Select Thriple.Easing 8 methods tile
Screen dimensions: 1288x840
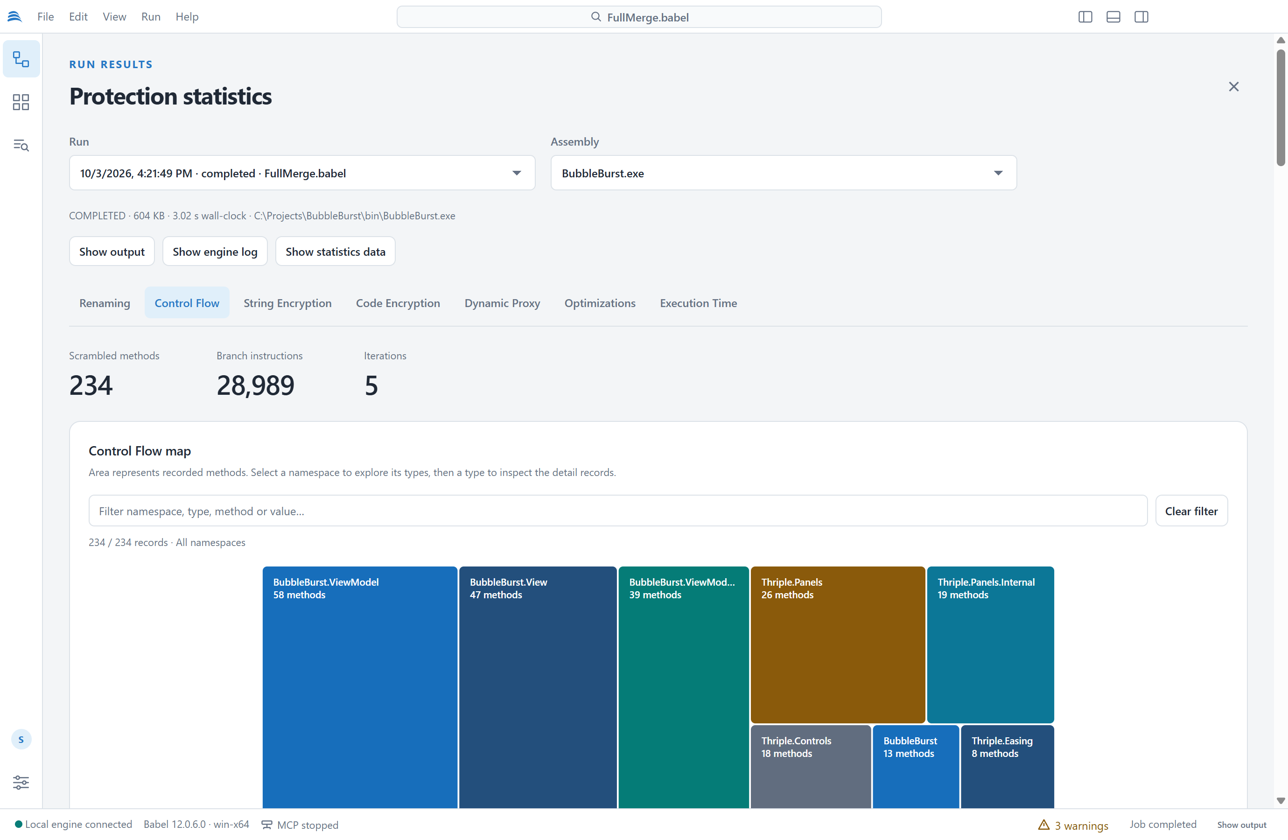1007,767
